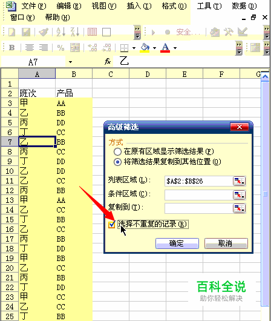This screenshot has width=271, height=321.
Task: Sort descending with the Z-A icon
Action: coord(75,32)
